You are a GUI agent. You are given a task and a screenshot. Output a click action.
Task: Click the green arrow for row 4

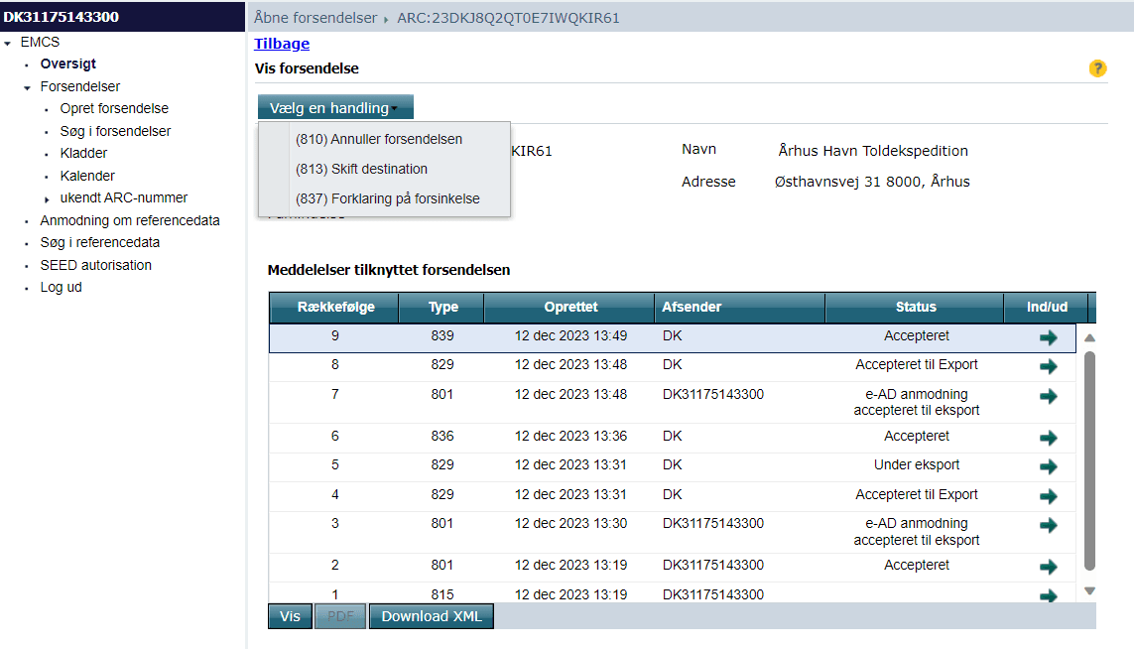(x=1048, y=496)
